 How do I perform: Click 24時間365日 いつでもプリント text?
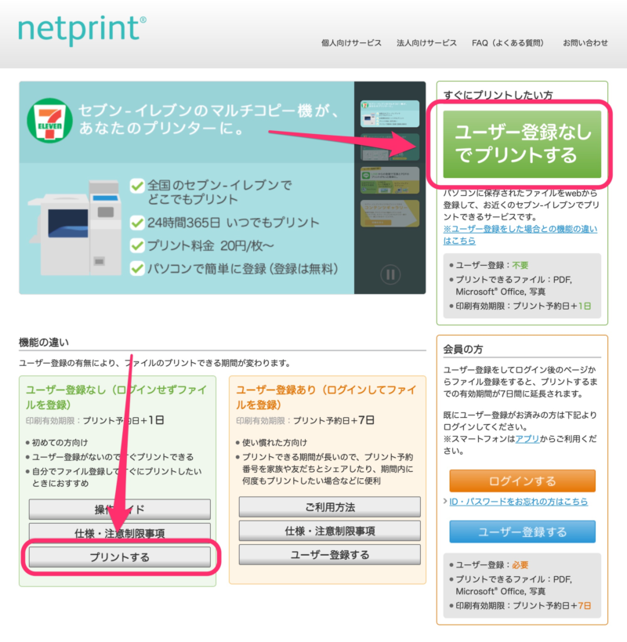point(233,223)
